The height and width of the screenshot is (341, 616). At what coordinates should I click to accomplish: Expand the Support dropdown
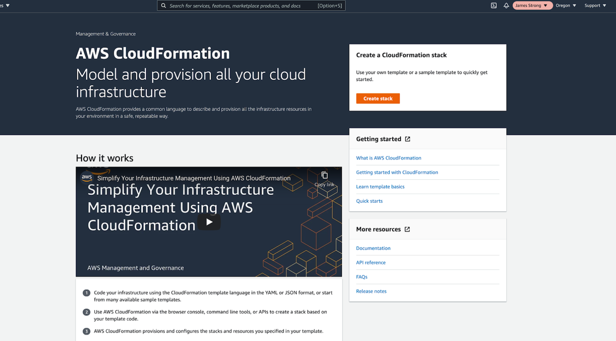pos(595,5)
